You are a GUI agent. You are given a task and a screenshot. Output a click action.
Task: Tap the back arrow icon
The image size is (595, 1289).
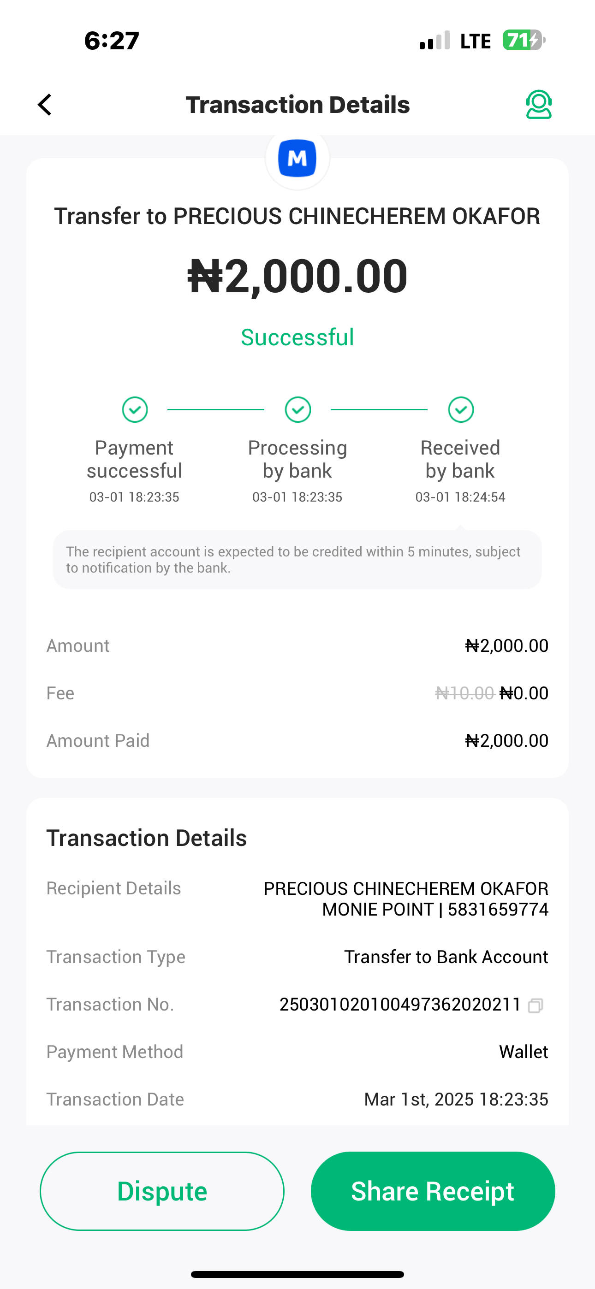point(45,105)
